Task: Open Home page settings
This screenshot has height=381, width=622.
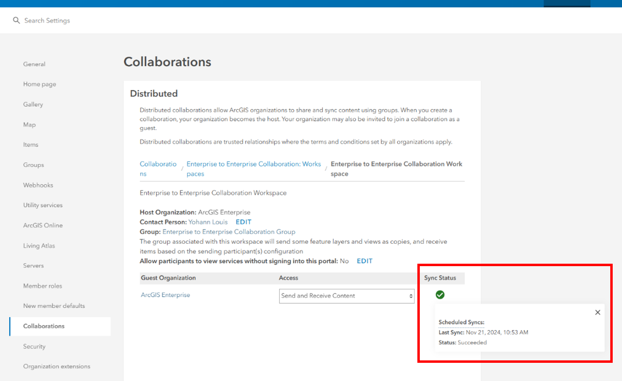Action: point(40,84)
